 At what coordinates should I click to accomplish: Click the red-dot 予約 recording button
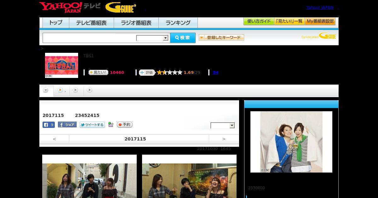pos(125,125)
